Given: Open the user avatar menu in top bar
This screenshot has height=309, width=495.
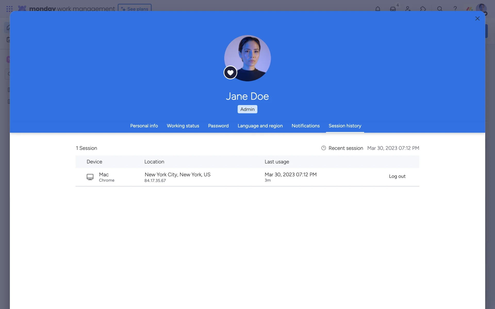Looking at the screenshot, I should point(481,7).
